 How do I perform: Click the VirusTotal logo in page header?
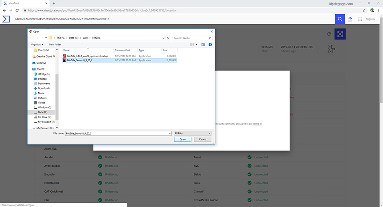6,19
